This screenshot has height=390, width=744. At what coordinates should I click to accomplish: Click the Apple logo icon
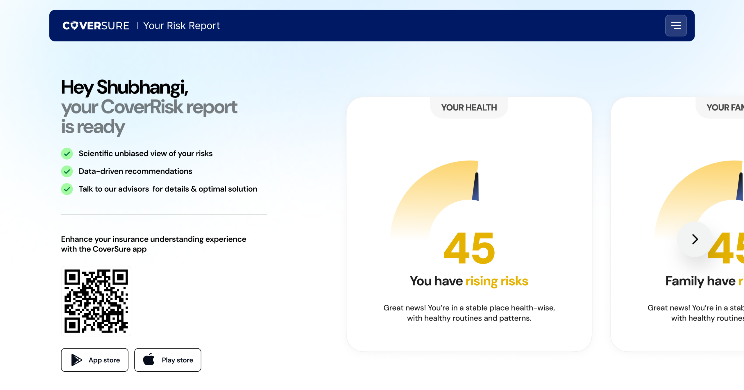click(x=149, y=359)
